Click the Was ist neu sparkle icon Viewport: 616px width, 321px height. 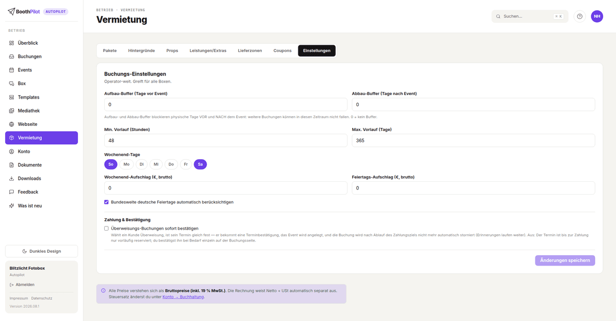coord(12,205)
